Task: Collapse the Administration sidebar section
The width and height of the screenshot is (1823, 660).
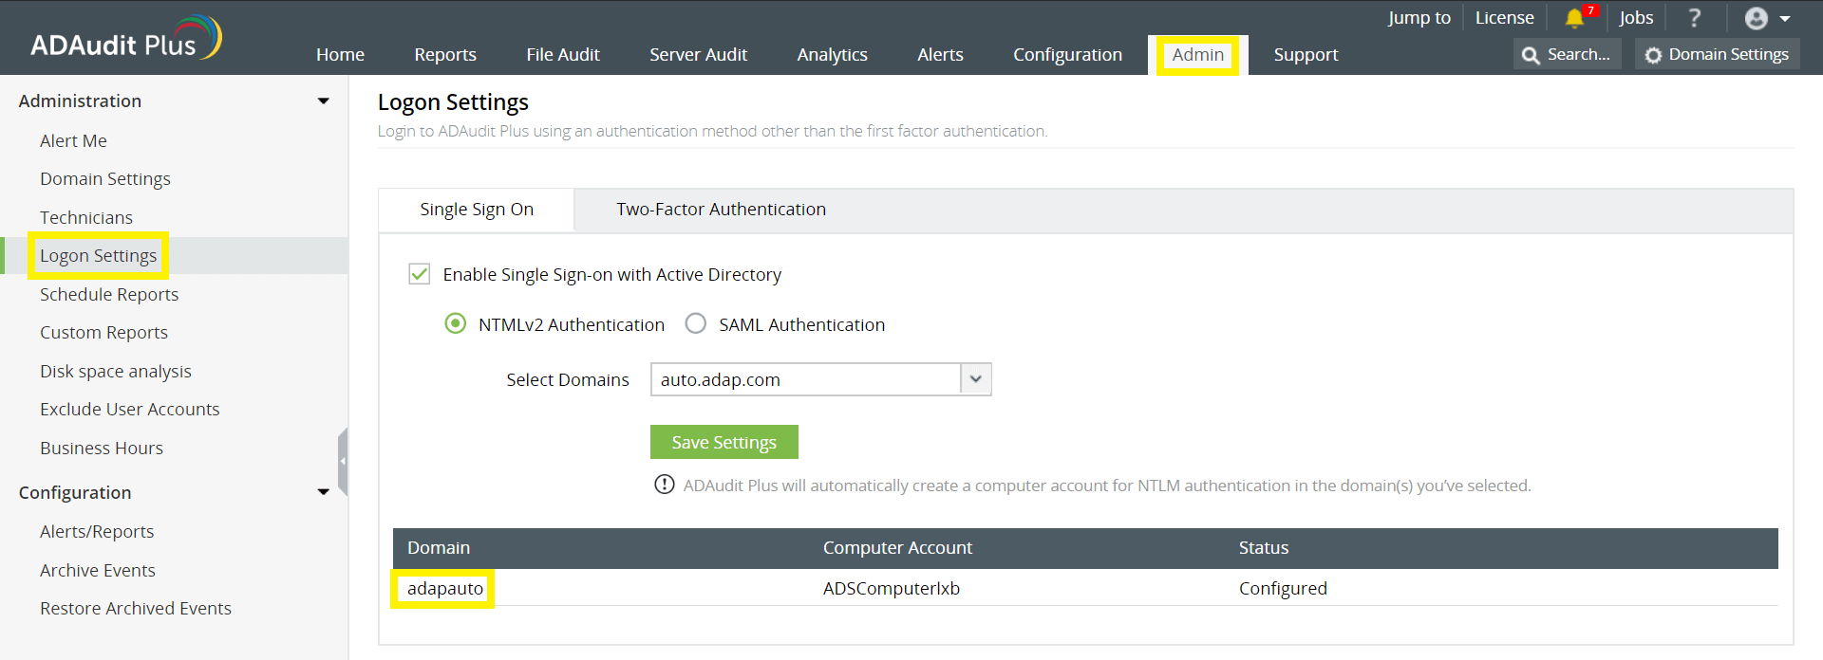Action: click(324, 101)
